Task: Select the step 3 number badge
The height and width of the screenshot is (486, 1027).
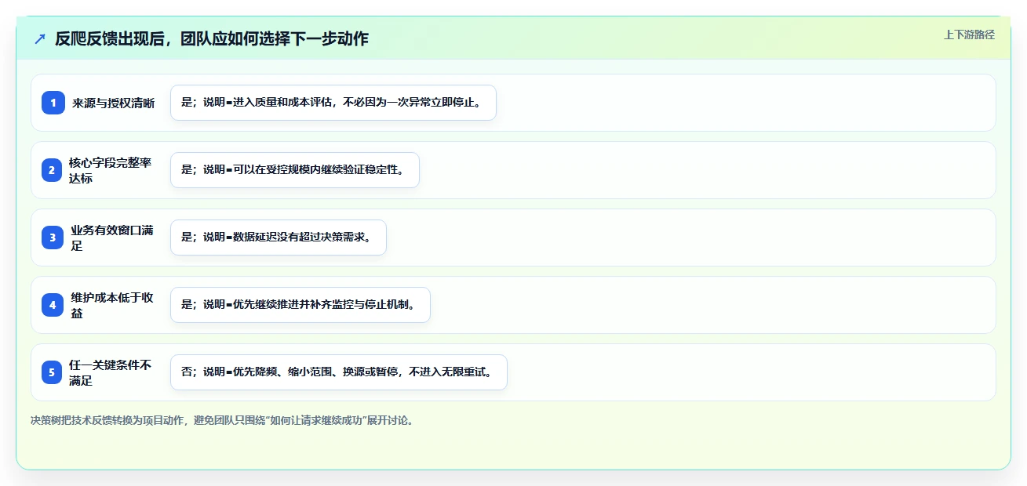Action: pos(53,238)
